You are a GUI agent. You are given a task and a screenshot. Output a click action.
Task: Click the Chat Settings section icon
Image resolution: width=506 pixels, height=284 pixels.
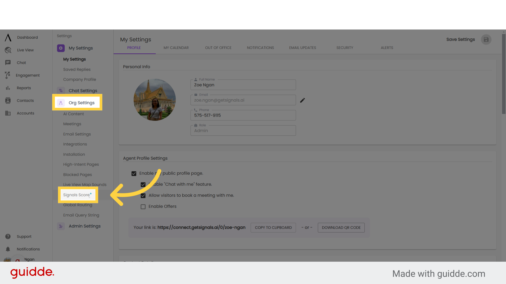pos(61,91)
